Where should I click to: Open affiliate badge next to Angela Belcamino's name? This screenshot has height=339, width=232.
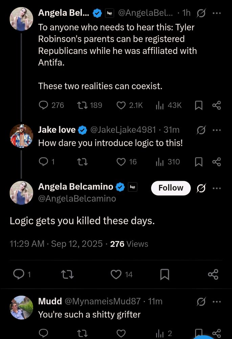(132, 187)
